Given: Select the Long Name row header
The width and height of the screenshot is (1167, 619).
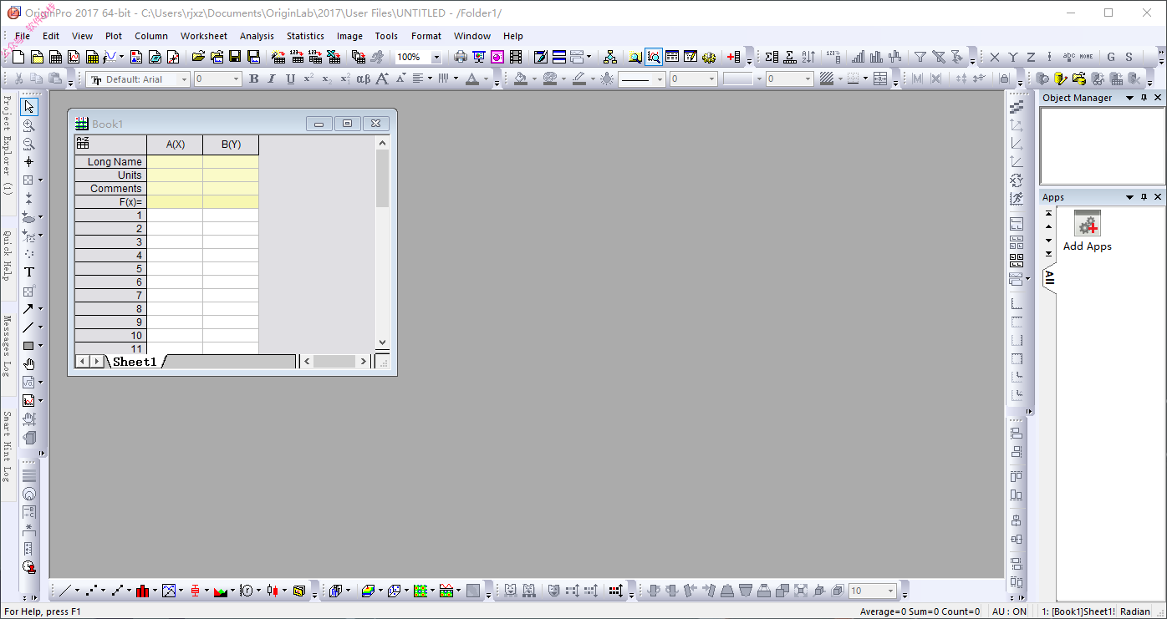Looking at the screenshot, I should pyautogui.click(x=110, y=162).
